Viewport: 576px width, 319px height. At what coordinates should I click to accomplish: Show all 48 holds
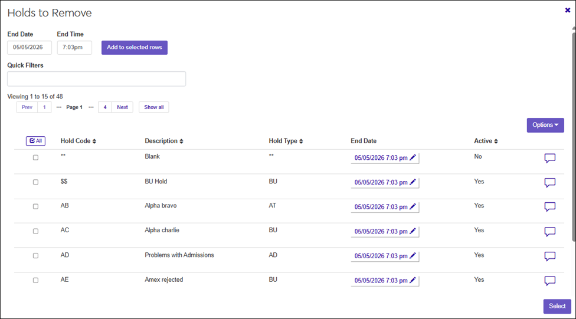click(154, 107)
